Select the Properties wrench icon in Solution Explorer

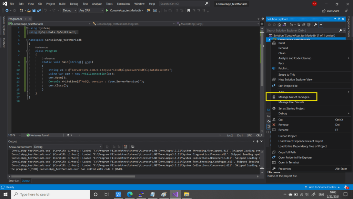[x=315, y=25]
